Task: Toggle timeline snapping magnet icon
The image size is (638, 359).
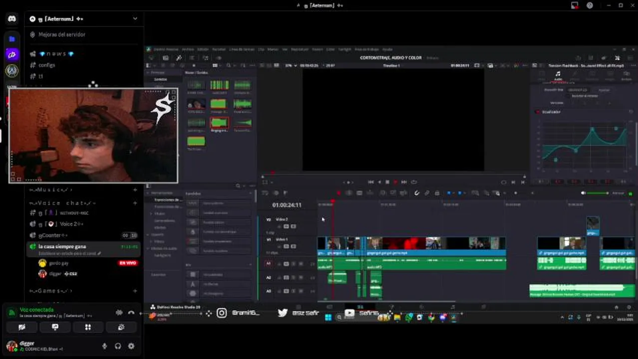Action: [417, 193]
